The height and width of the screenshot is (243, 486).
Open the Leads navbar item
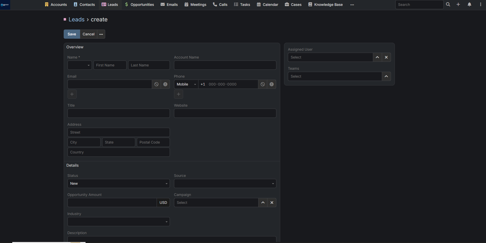[110, 5]
